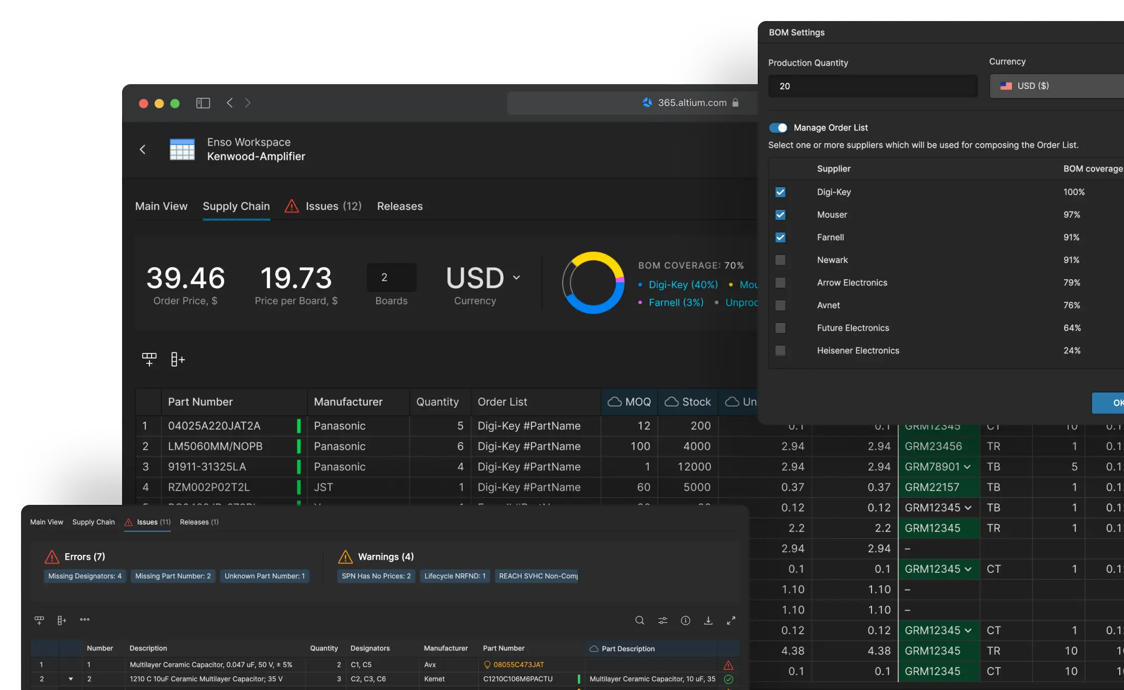Click the lock icon beside 365.altium.com
This screenshot has height=690, width=1124.
pyautogui.click(x=736, y=103)
